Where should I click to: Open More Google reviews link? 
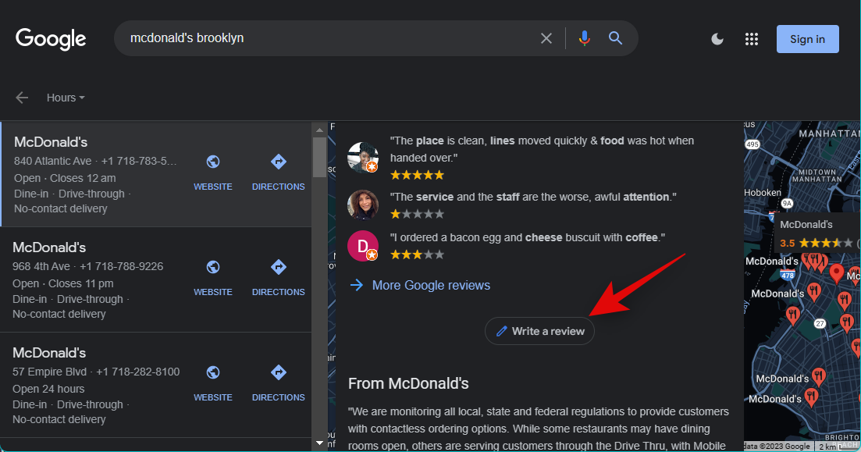click(x=430, y=285)
